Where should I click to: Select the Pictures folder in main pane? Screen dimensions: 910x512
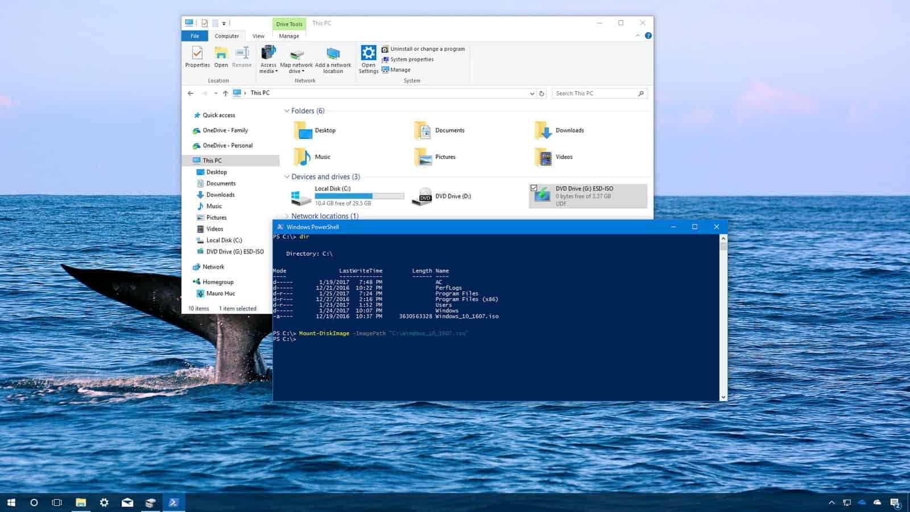pos(435,157)
